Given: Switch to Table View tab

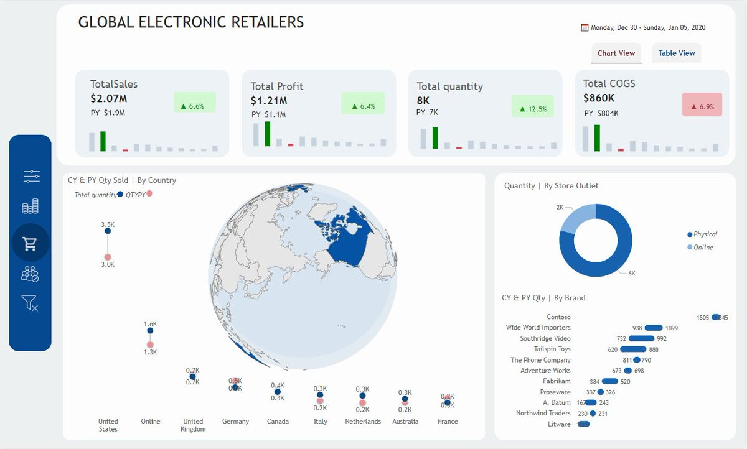Looking at the screenshot, I should click(677, 53).
